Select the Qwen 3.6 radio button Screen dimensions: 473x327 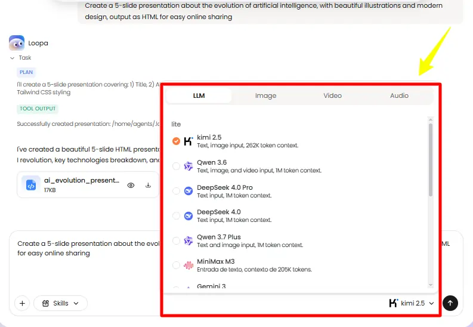coord(176,166)
